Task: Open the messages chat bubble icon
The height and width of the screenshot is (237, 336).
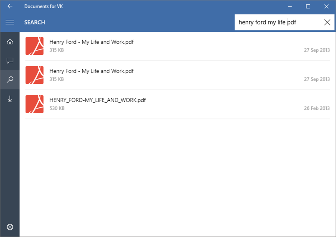Action: (x=10, y=61)
